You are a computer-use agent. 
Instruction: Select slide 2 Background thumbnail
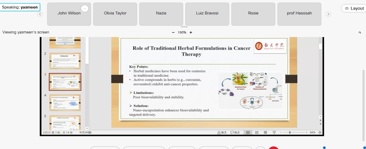[65, 61]
